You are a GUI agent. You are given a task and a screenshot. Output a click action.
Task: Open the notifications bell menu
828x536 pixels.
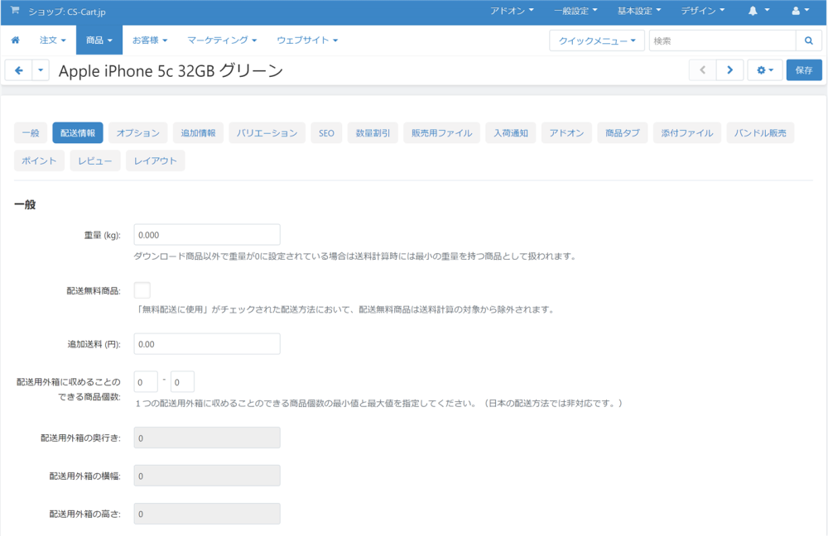758,11
